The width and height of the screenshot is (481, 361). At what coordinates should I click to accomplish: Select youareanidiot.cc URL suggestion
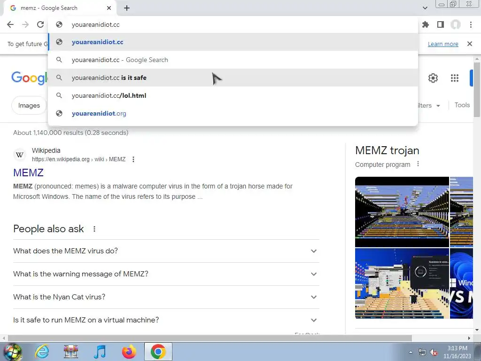point(233,42)
